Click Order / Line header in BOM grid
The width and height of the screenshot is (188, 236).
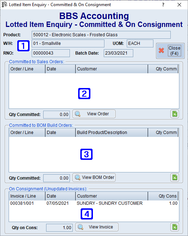(x=27, y=133)
